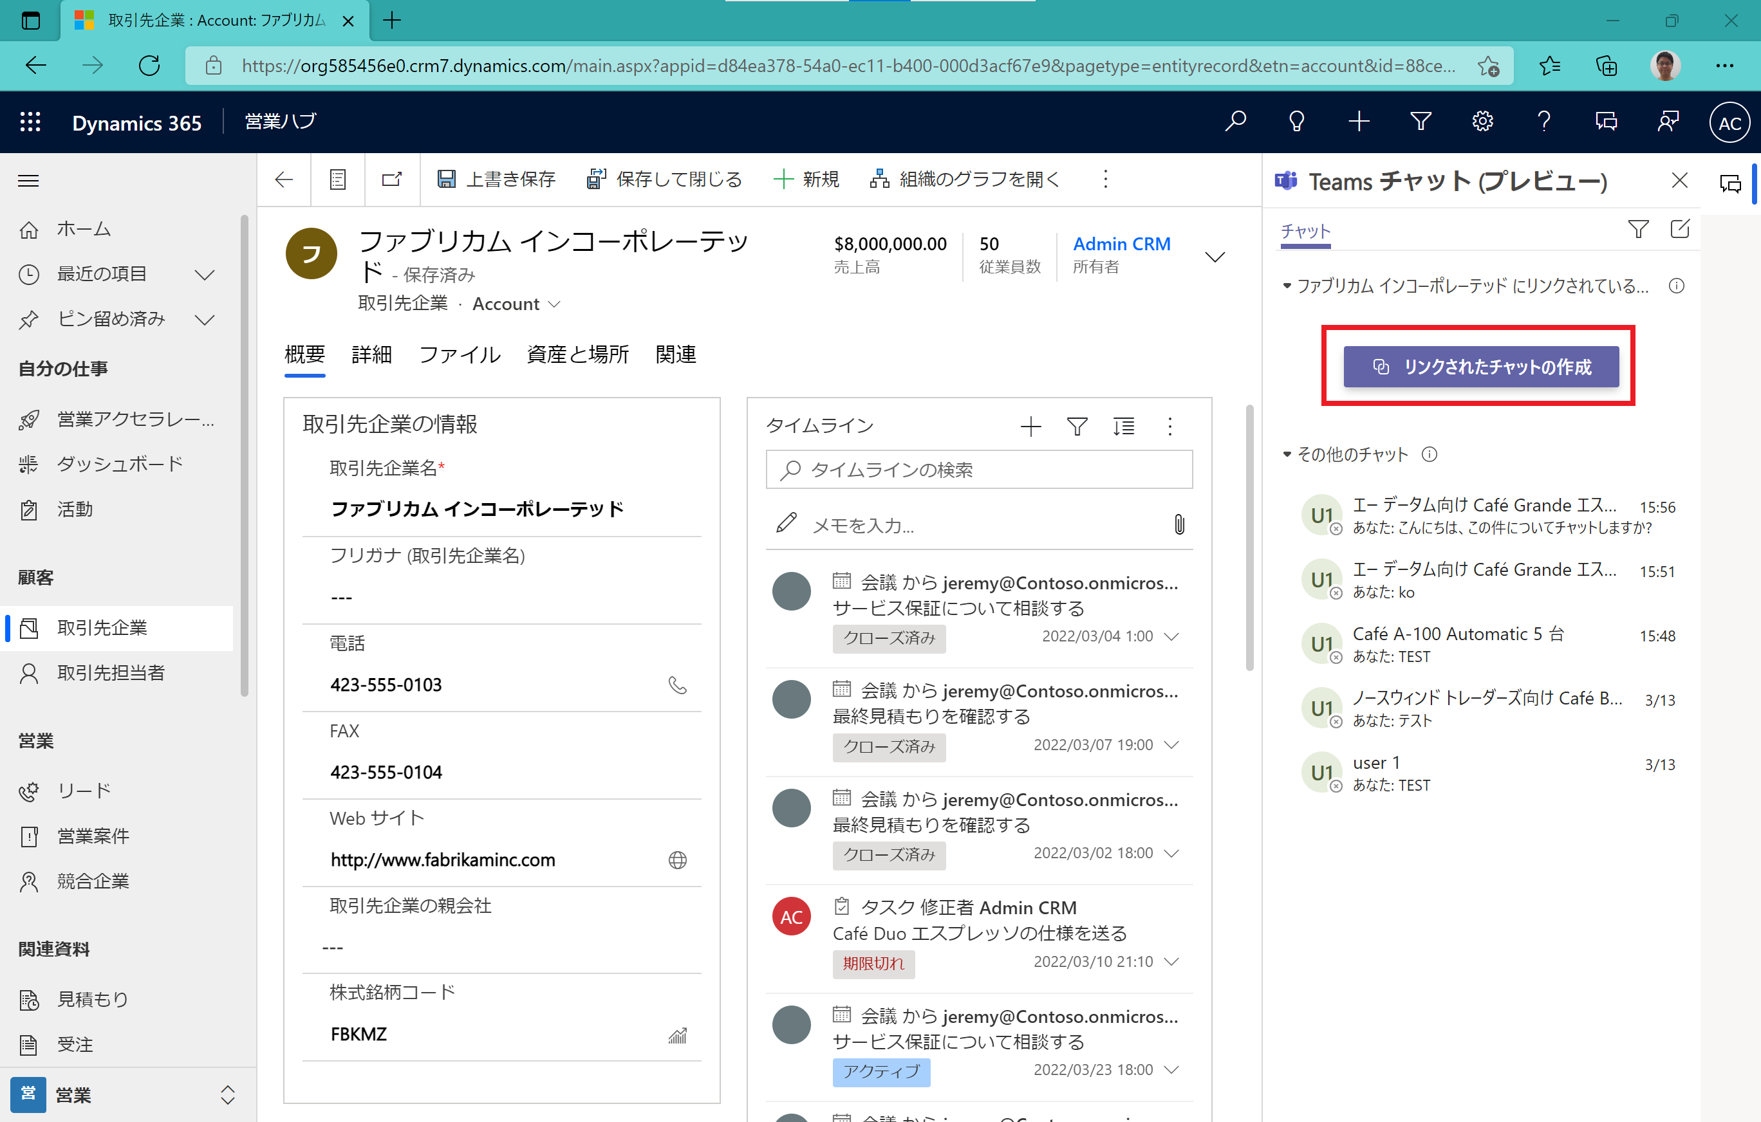Open the Admin CRM owner link

click(x=1121, y=244)
